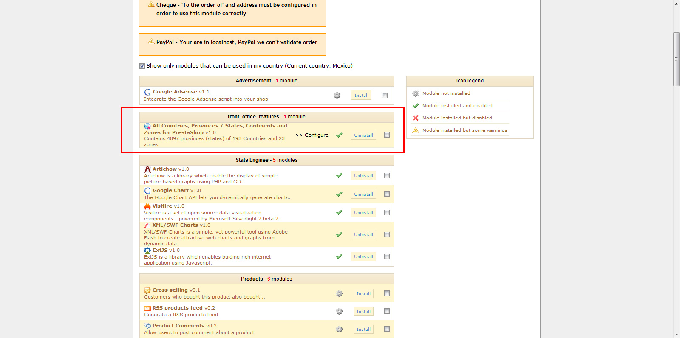Tick the Google Adsense module checkbox
The image size is (680, 338).
[x=385, y=95]
